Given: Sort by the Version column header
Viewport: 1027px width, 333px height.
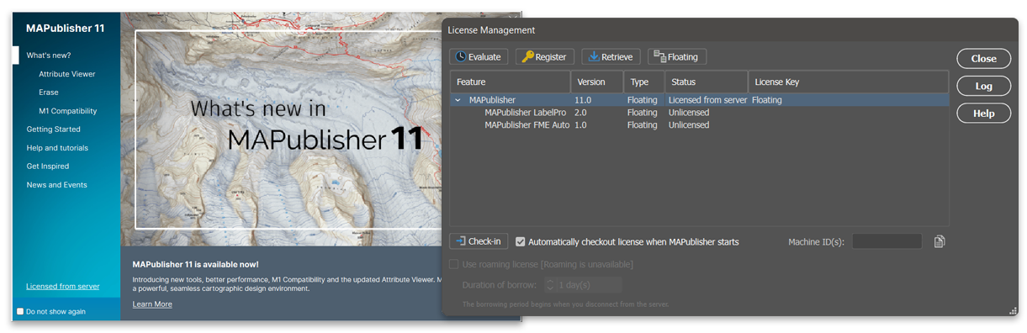Looking at the screenshot, I should (x=597, y=82).
